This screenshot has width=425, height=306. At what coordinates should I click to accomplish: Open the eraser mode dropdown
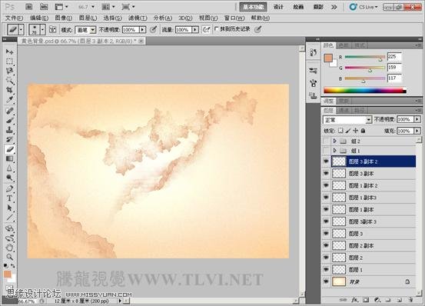[93, 30]
